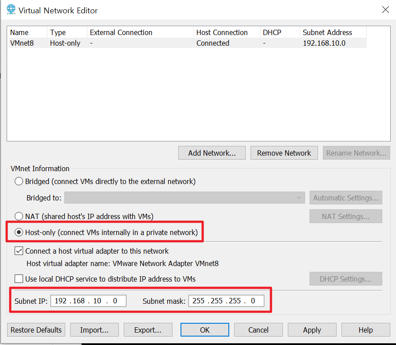Click Remove Network button
This screenshot has height=345, width=396.
click(x=284, y=153)
